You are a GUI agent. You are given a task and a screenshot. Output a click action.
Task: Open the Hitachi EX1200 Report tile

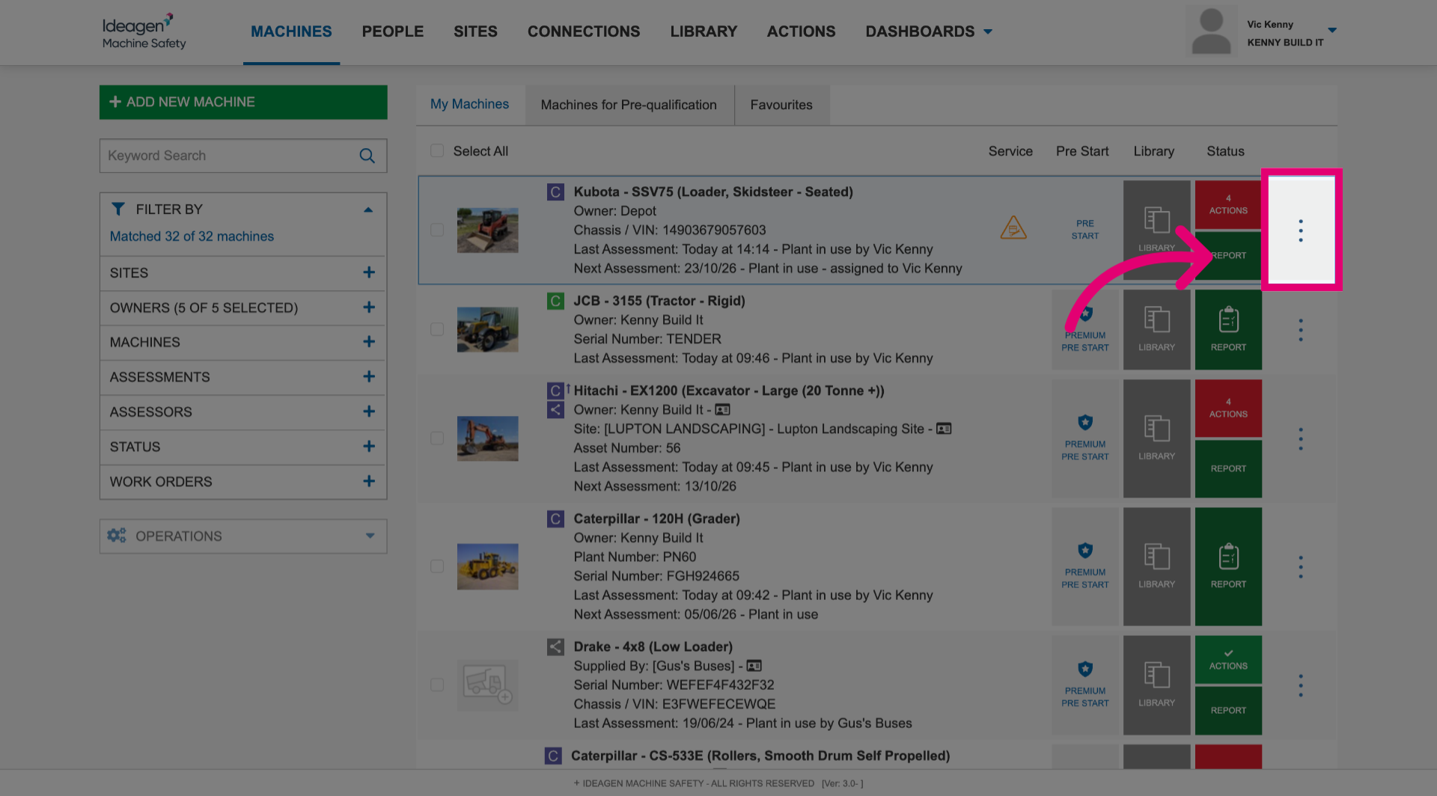click(x=1228, y=469)
